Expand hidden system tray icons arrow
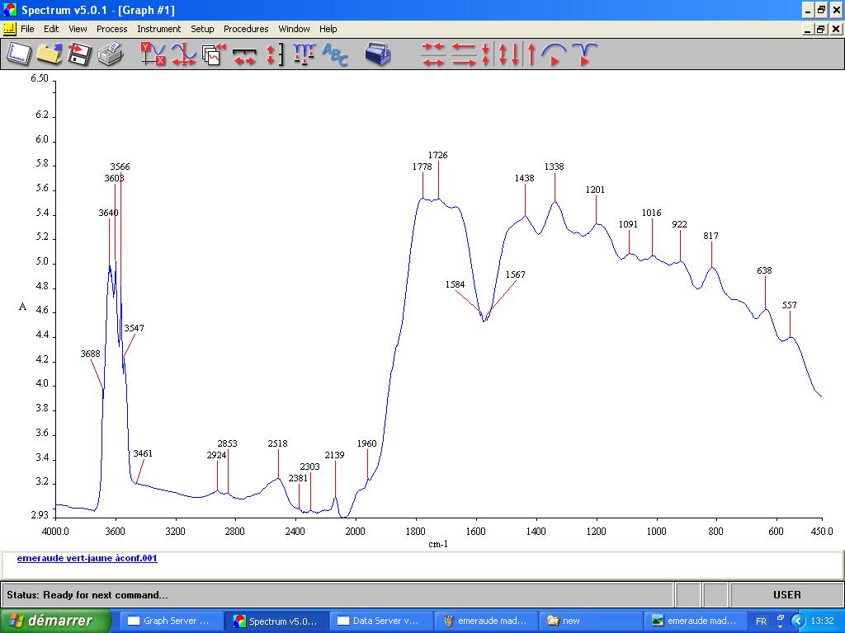 point(797,621)
